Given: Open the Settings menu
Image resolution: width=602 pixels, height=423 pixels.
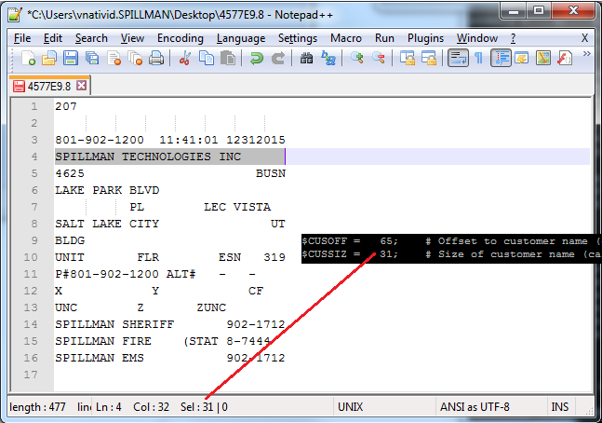Looking at the screenshot, I should pos(298,38).
